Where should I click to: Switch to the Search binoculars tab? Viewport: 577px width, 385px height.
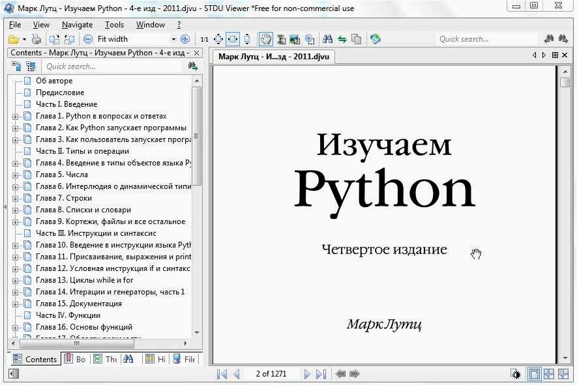coord(128,359)
